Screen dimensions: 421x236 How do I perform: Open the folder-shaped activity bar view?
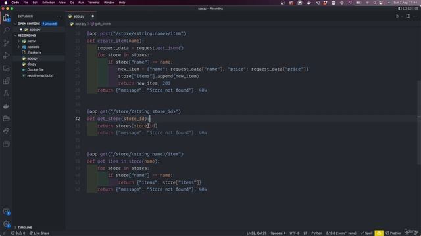click(6, 119)
